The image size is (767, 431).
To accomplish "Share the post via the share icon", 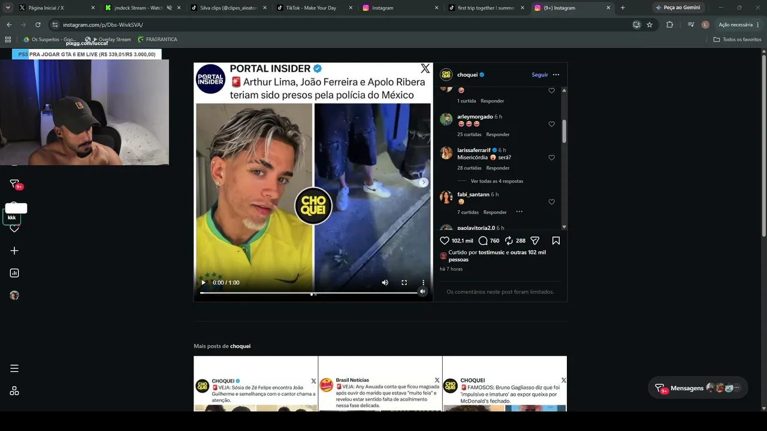I will 535,241.
